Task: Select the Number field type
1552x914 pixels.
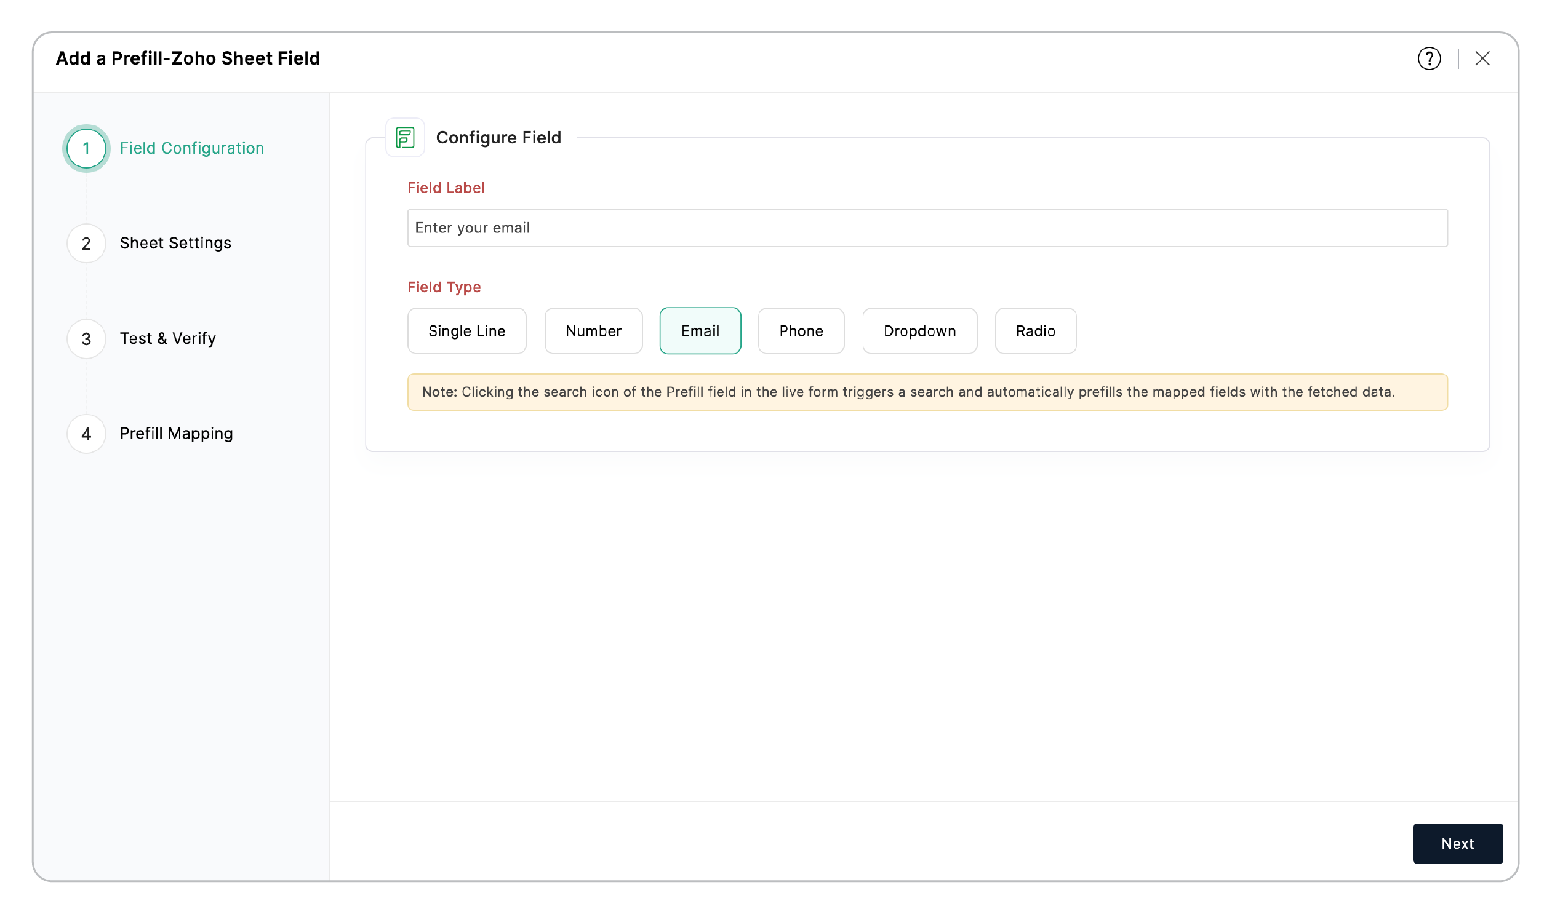Action: 593,331
